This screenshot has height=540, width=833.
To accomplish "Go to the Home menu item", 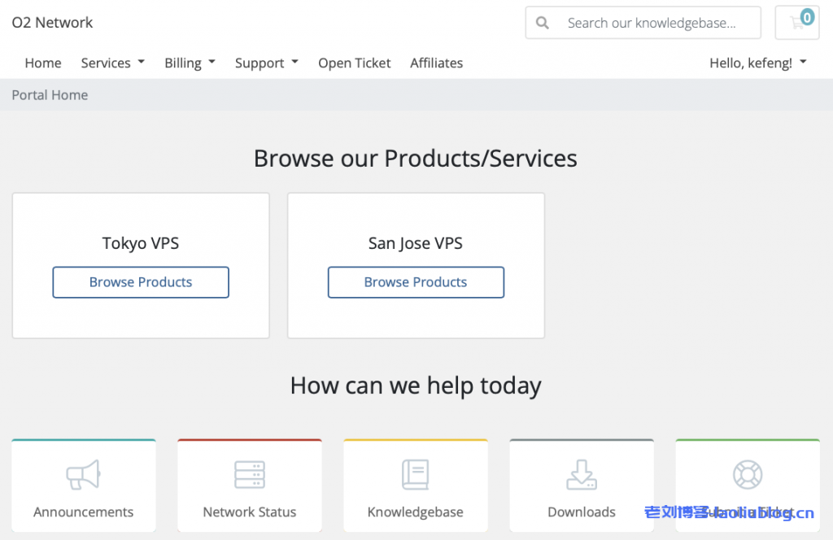I will click(43, 63).
